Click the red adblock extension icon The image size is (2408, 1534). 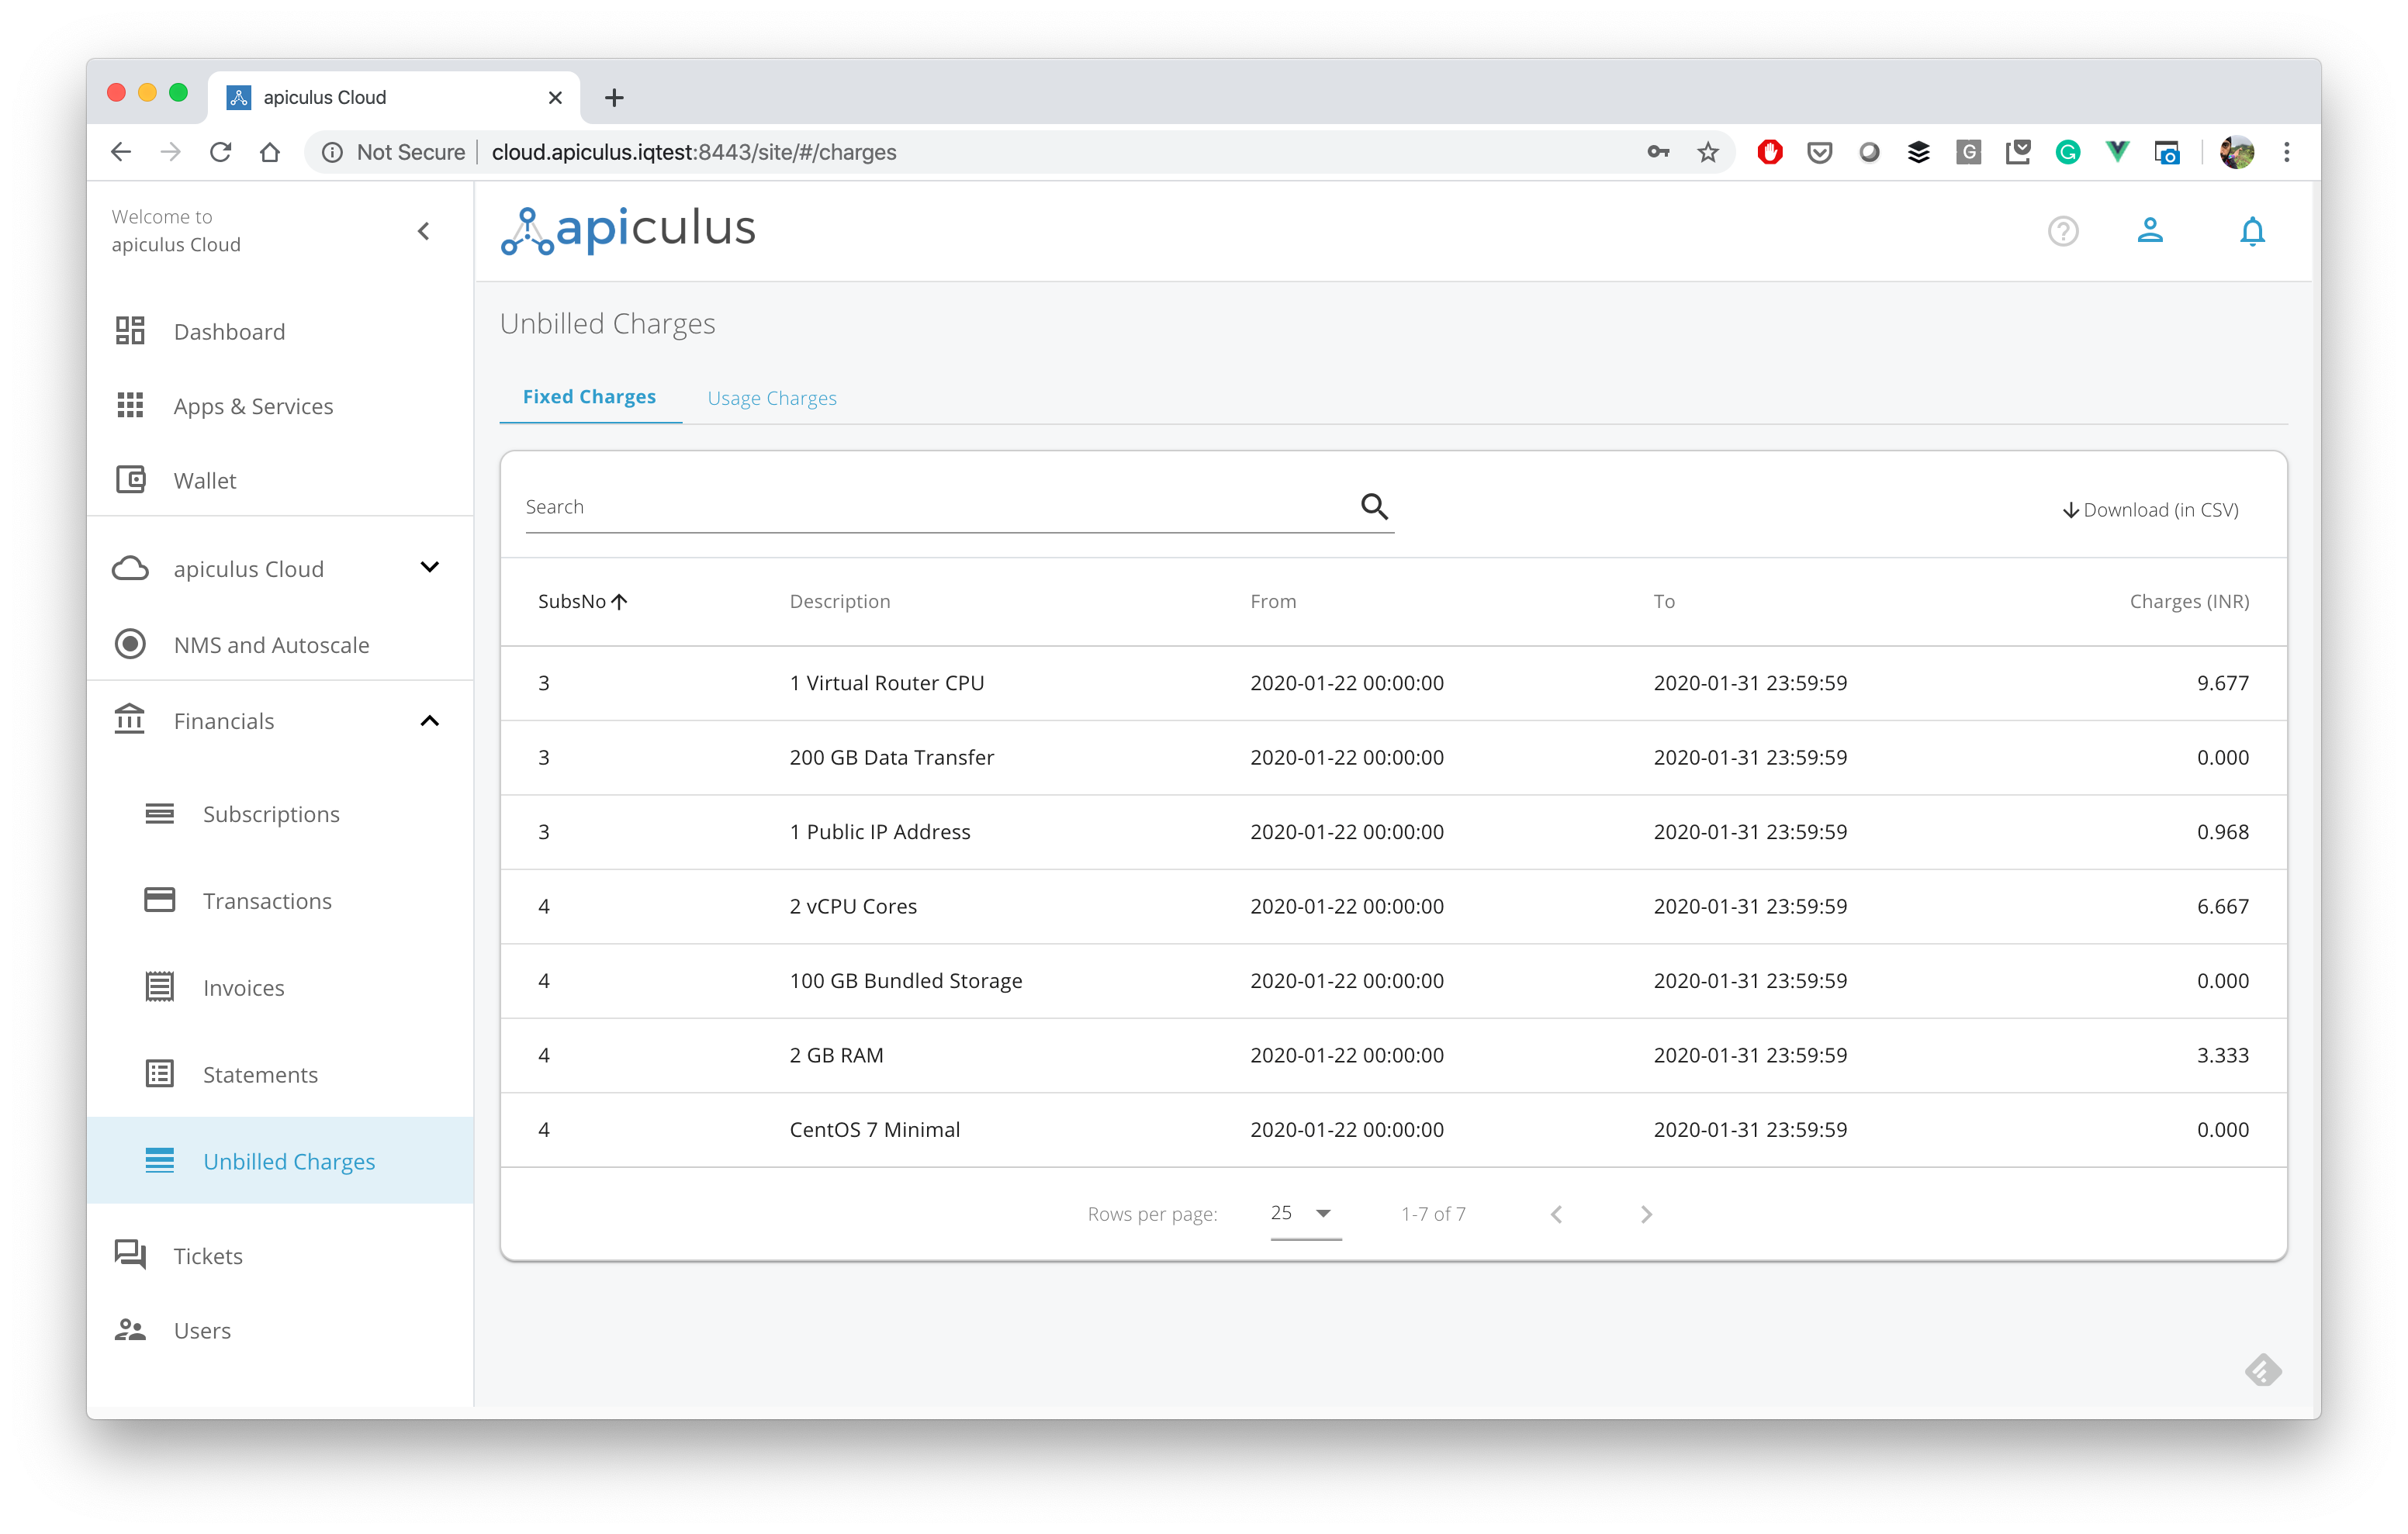(x=1770, y=152)
